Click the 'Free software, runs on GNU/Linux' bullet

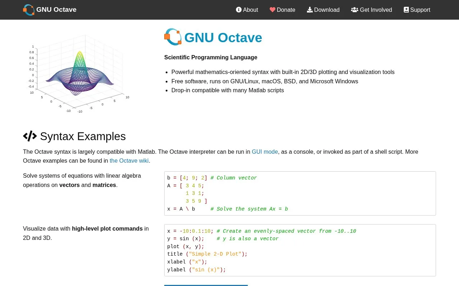tap(265, 81)
